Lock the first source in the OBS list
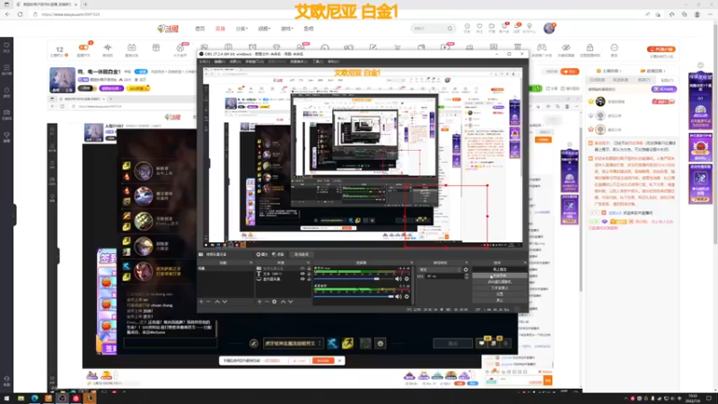This screenshot has height=404, width=718. (309, 268)
